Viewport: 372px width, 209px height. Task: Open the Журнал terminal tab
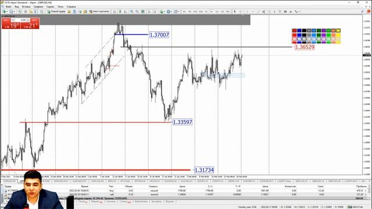point(170,201)
